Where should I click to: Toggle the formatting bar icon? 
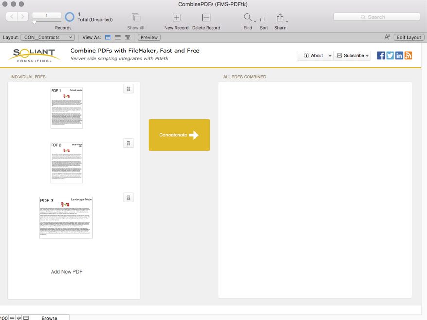(387, 37)
